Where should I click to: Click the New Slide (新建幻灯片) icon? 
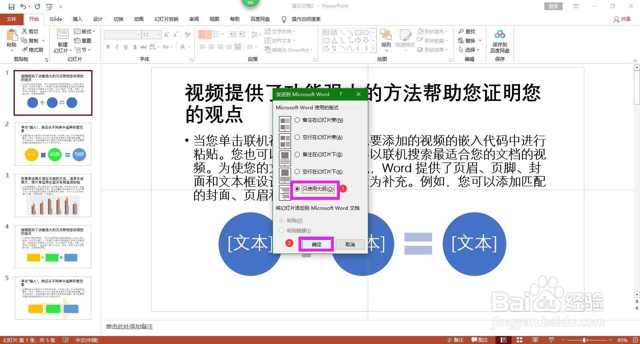coord(62,34)
